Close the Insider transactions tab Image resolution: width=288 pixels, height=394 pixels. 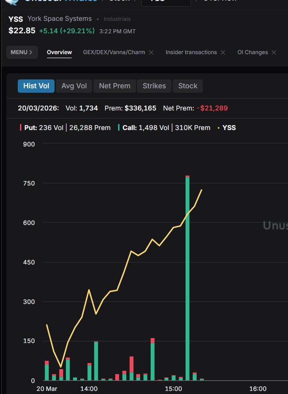point(223,52)
